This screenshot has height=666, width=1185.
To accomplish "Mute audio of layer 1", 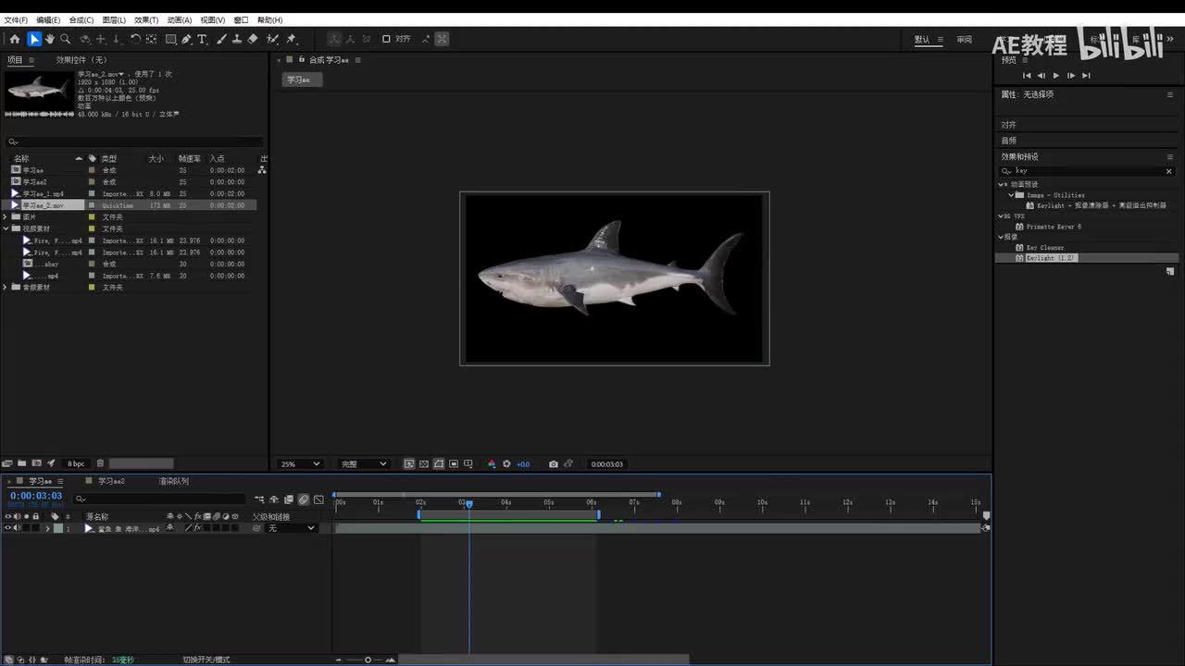I will point(17,528).
